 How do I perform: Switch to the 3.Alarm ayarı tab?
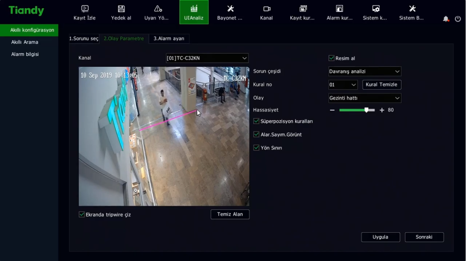click(x=168, y=39)
